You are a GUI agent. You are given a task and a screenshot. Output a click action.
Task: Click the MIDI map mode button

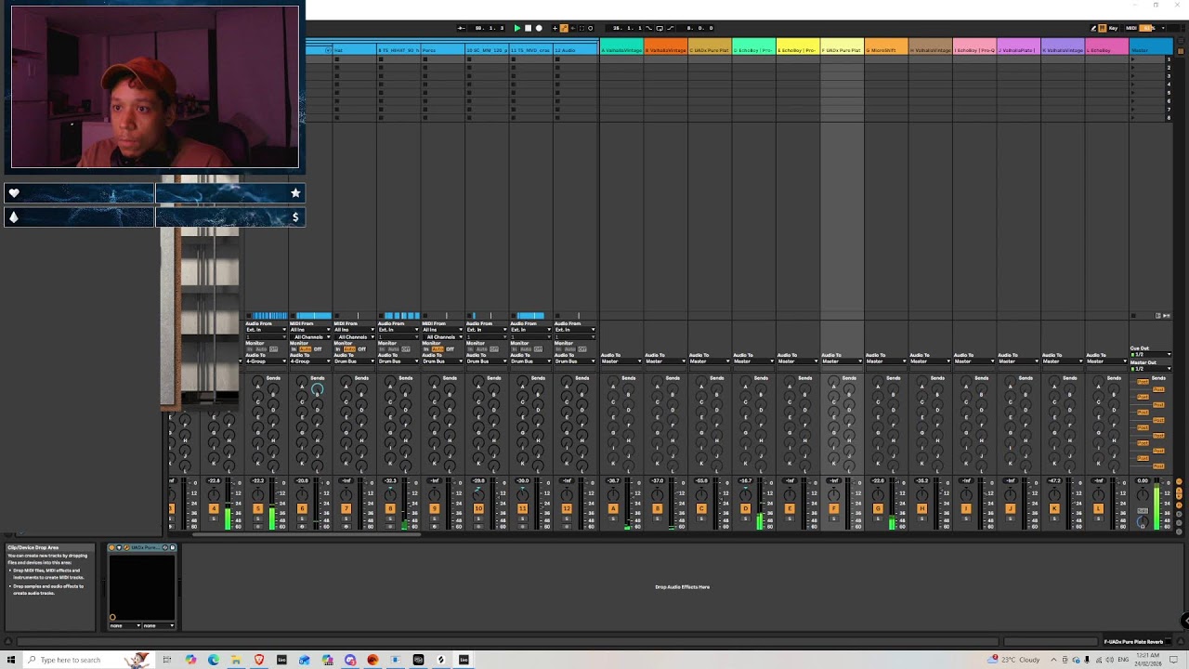pos(1131,28)
